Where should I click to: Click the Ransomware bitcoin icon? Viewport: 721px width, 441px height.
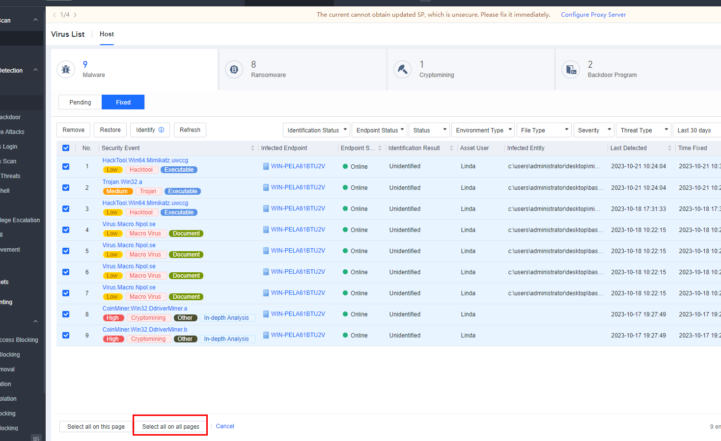click(x=234, y=70)
